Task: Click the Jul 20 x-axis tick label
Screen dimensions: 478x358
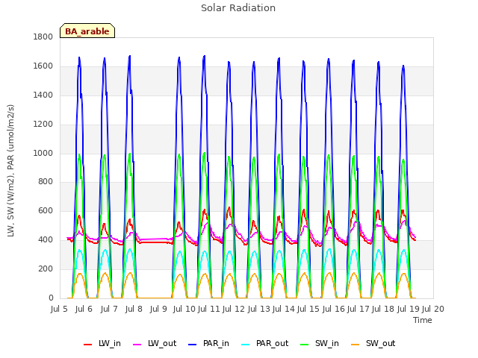Action: coord(433,309)
